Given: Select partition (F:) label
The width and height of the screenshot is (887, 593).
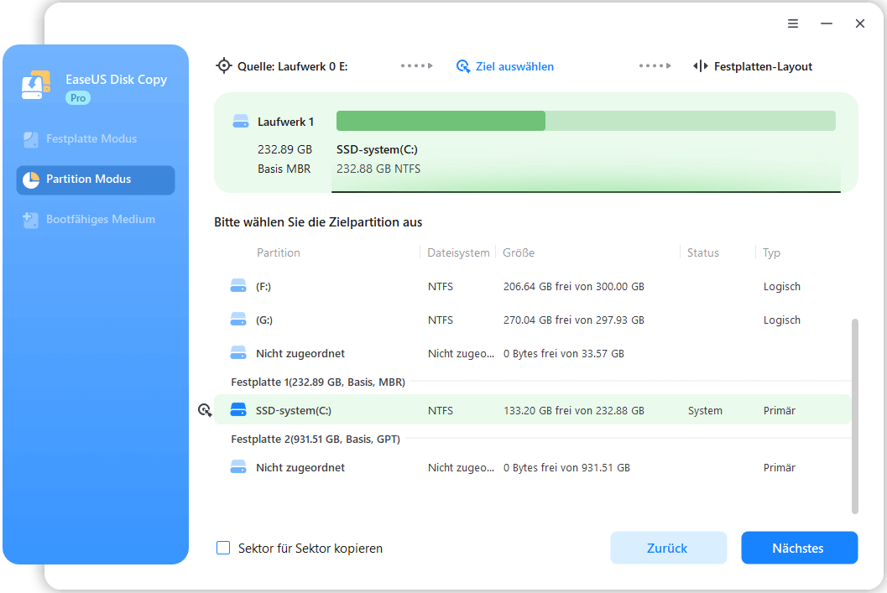Looking at the screenshot, I should [263, 287].
